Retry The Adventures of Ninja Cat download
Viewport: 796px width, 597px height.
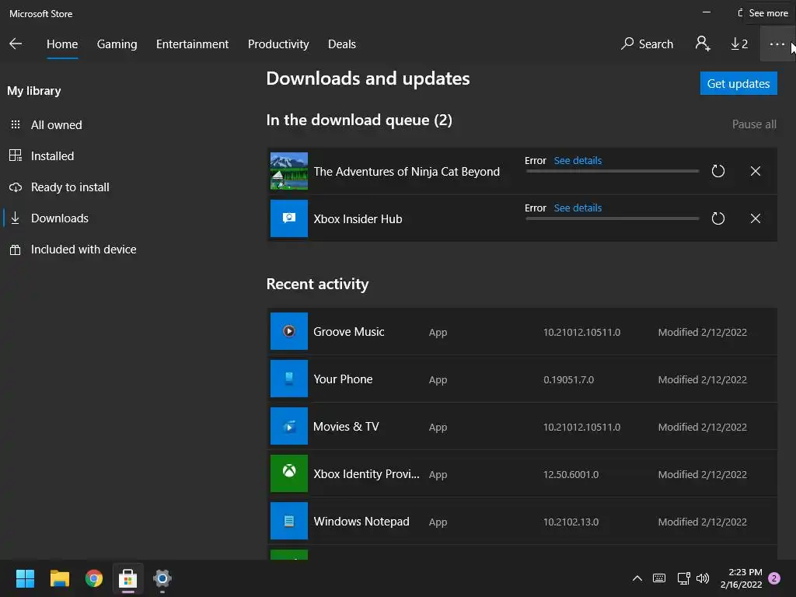717,171
